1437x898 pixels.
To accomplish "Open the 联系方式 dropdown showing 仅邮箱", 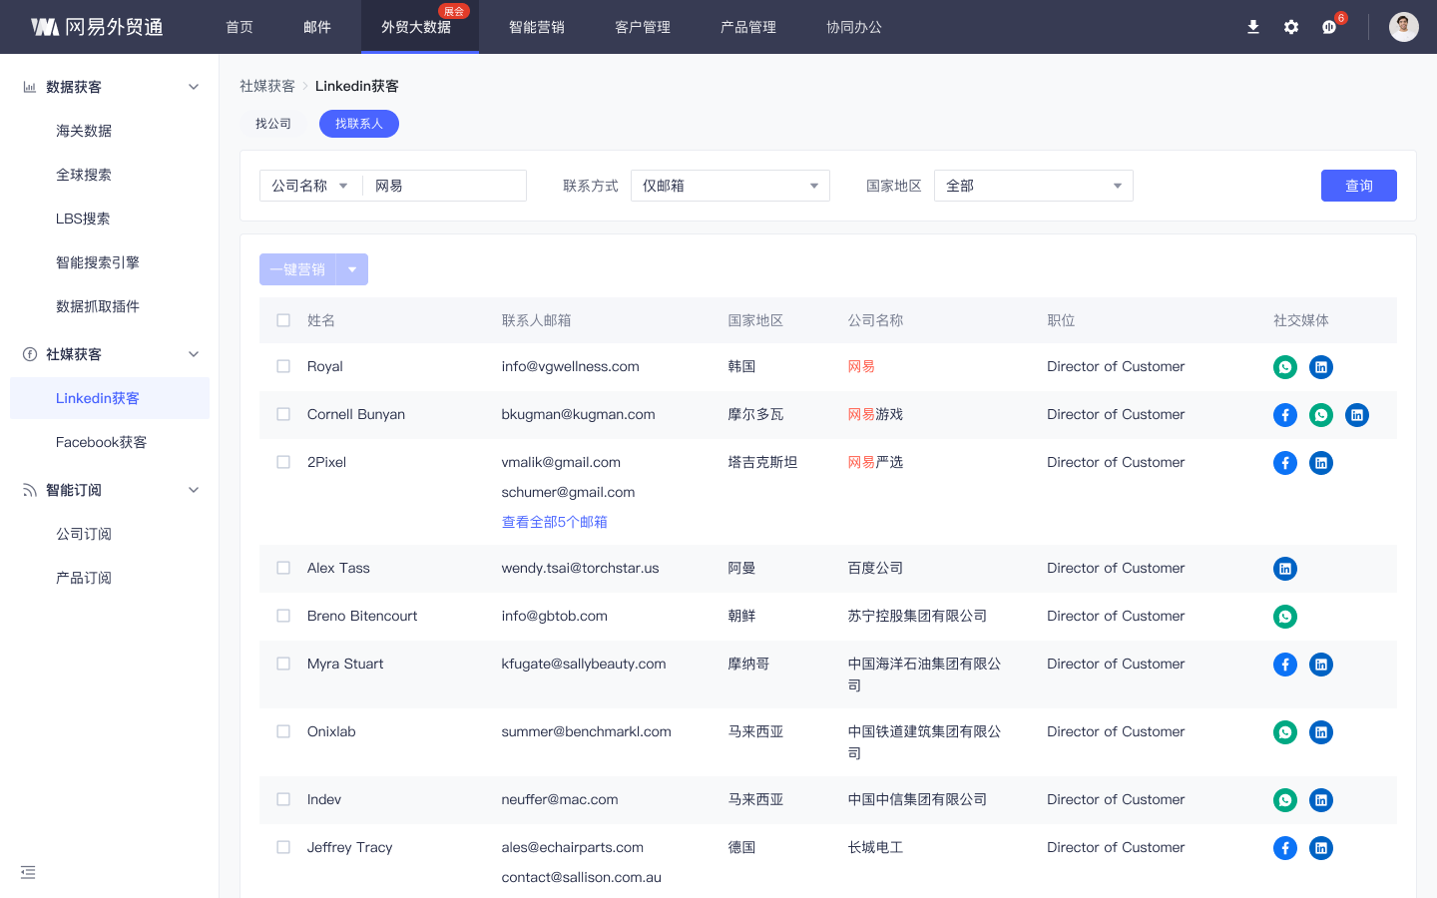I will coord(730,186).
